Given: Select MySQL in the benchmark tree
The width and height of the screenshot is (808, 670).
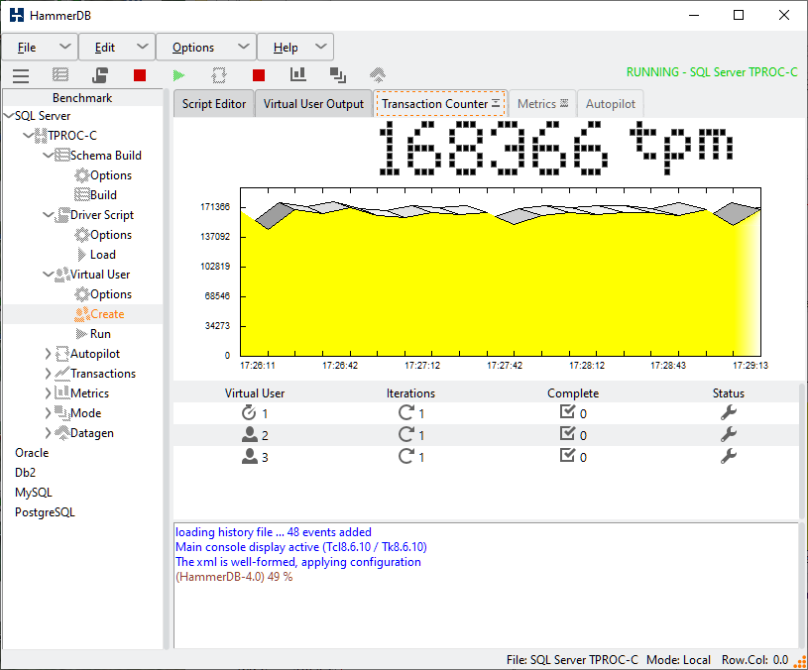Looking at the screenshot, I should (x=34, y=493).
